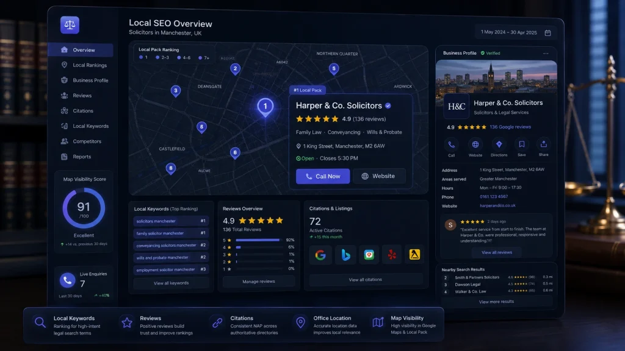
Task: Click the #1 Local Pack tag
Action: (308, 90)
